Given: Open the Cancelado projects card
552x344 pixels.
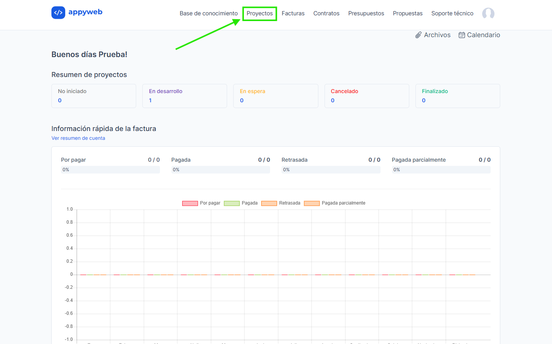Looking at the screenshot, I should (x=366, y=96).
